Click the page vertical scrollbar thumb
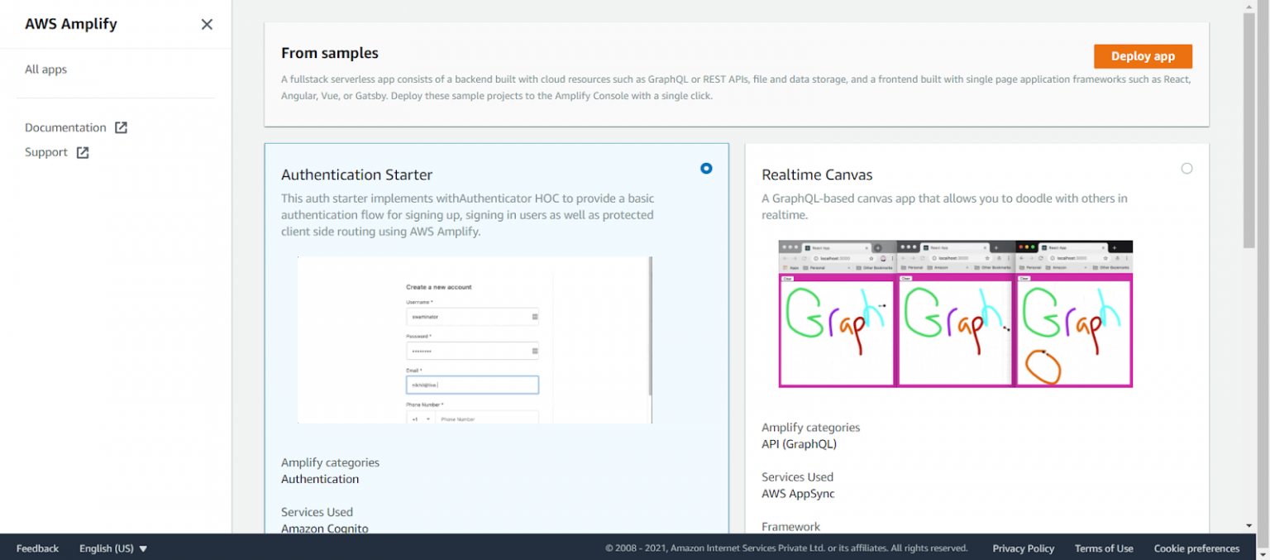The height and width of the screenshot is (560, 1270). pyautogui.click(x=1249, y=130)
